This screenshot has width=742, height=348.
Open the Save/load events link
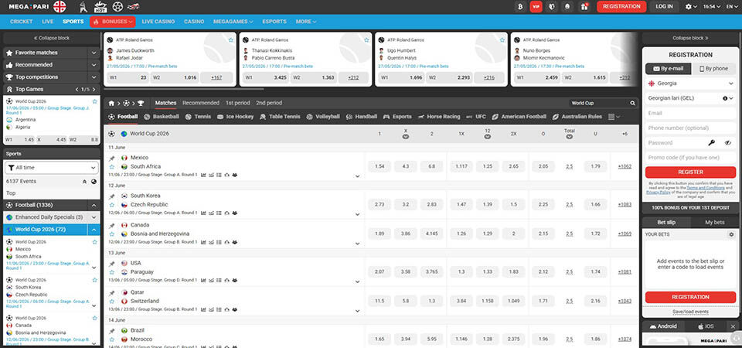pyautogui.click(x=690, y=312)
